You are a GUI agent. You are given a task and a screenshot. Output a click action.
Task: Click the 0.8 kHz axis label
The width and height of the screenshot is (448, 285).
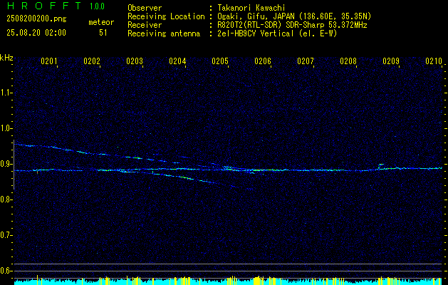point(6,199)
